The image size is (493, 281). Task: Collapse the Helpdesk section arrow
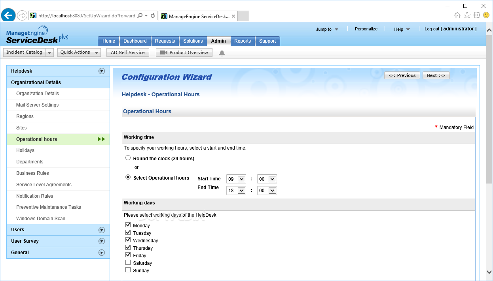point(102,71)
